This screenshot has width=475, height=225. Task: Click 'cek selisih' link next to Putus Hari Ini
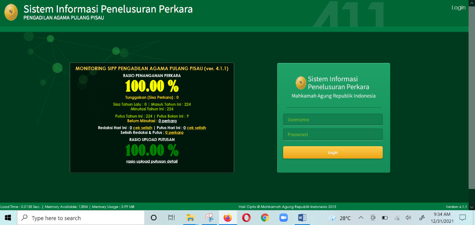pos(196,128)
